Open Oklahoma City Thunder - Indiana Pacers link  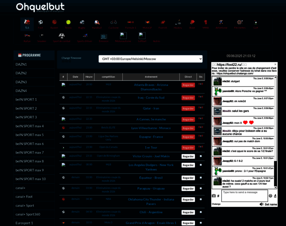click(x=151, y=202)
